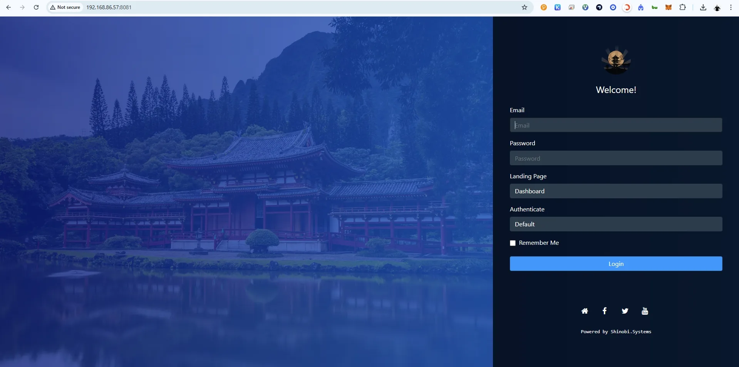Click the home icon below Login
The height and width of the screenshot is (367, 739).
coord(585,311)
